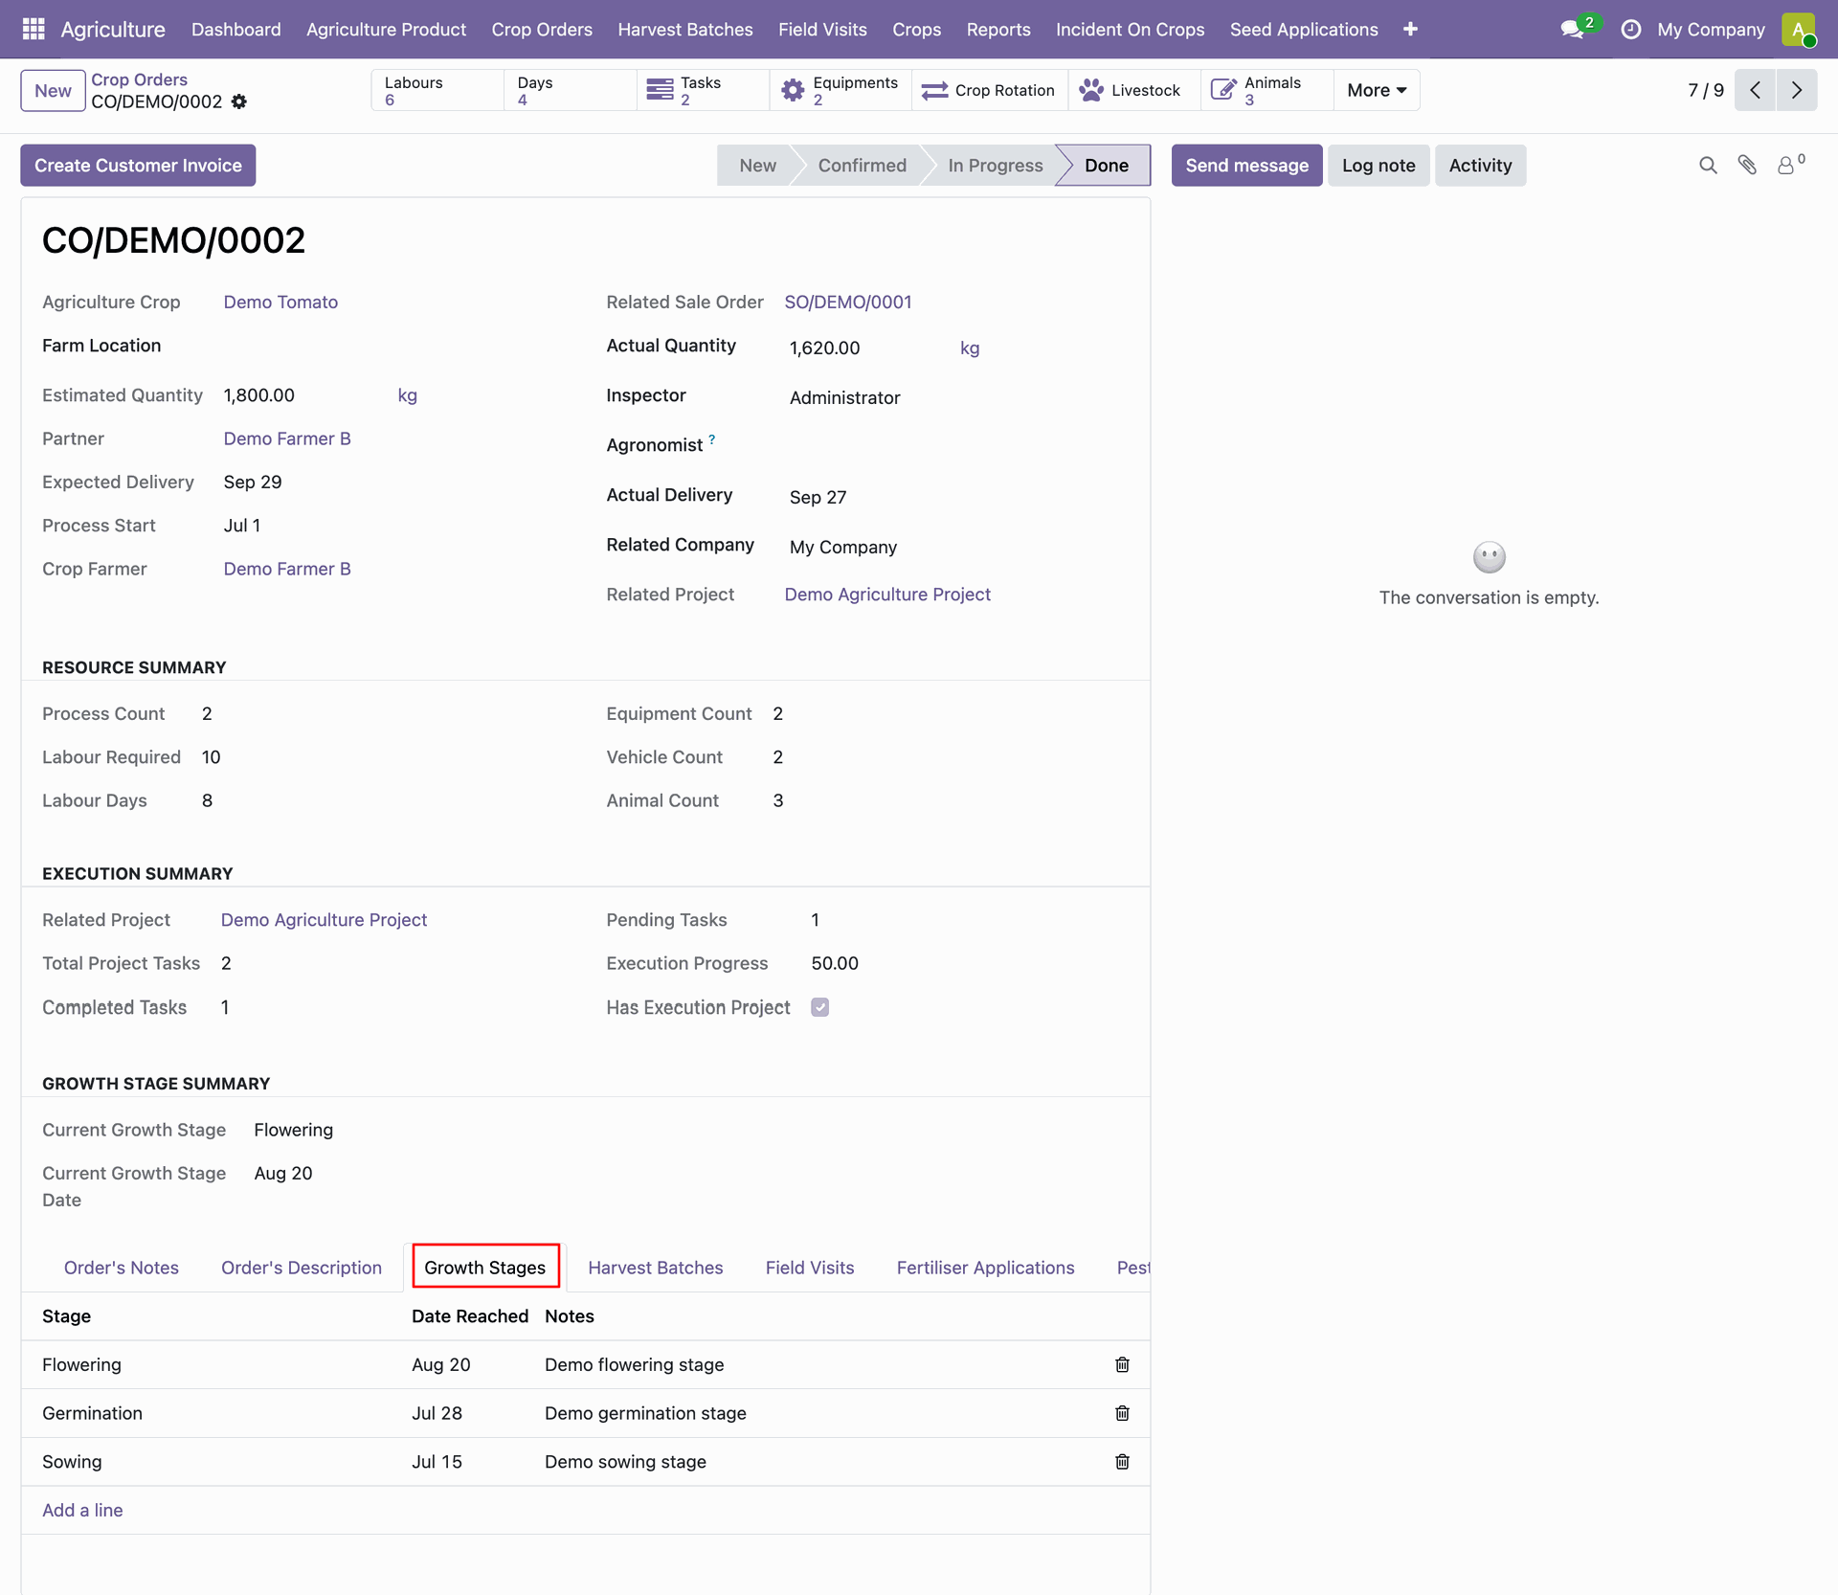This screenshot has height=1595, width=1838.
Task: Open Crop Orders menu
Action: tap(542, 30)
